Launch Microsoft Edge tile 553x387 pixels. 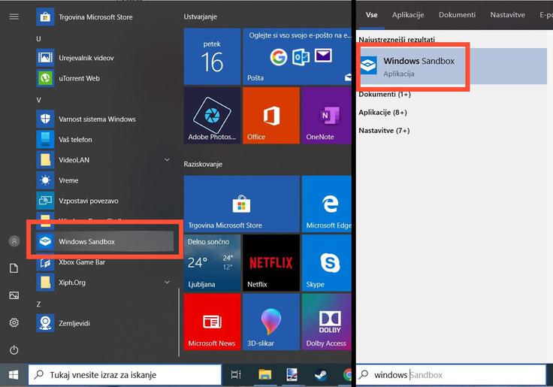pyautogui.click(x=327, y=204)
